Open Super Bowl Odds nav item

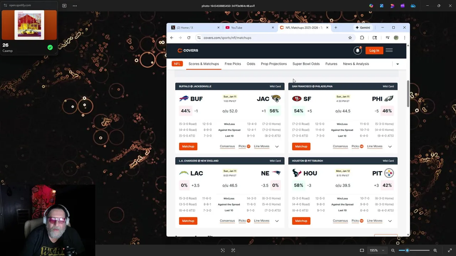click(306, 64)
